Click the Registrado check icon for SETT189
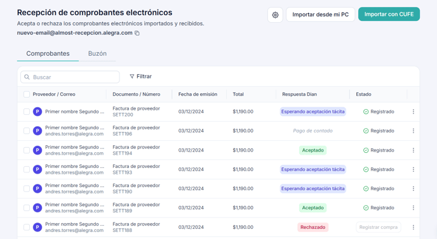This screenshot has height=239, width=437. [x=366, y=208]
